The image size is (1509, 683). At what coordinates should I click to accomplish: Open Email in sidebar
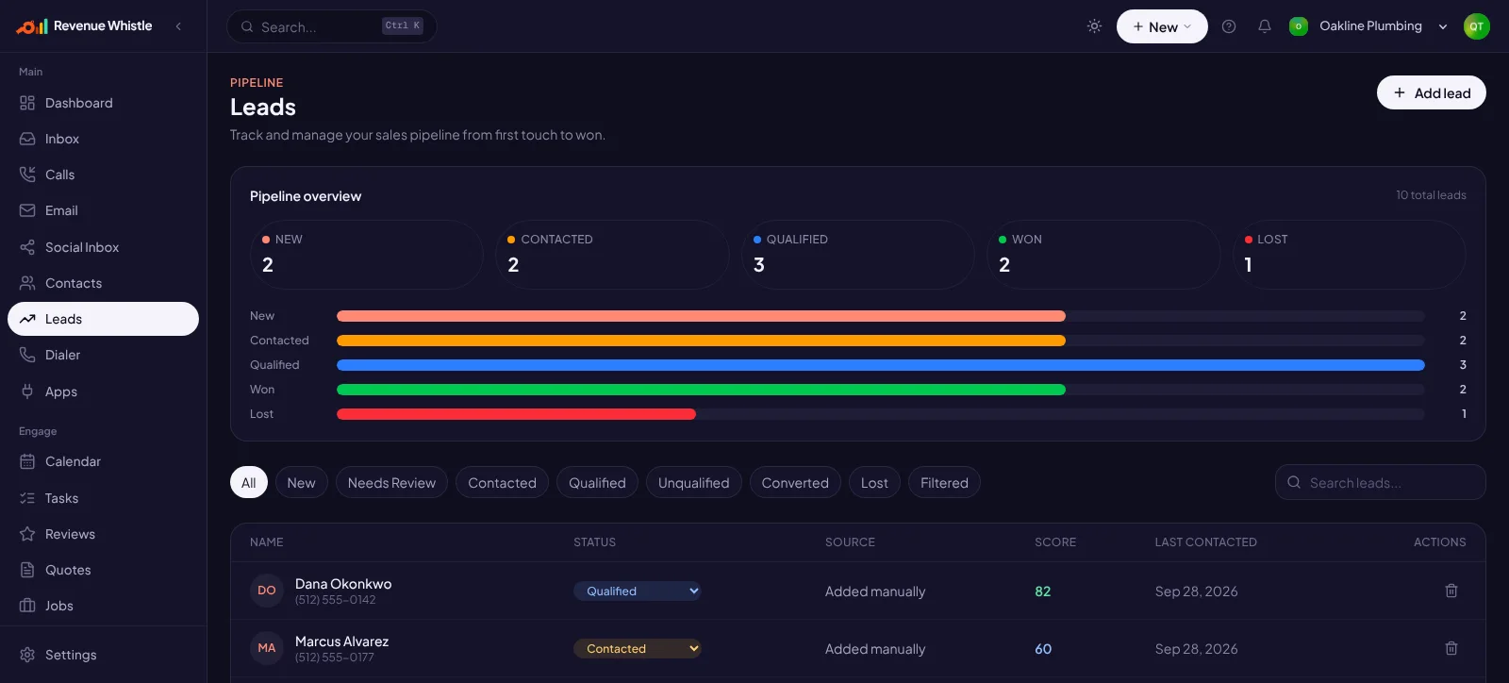pos(103,210)
